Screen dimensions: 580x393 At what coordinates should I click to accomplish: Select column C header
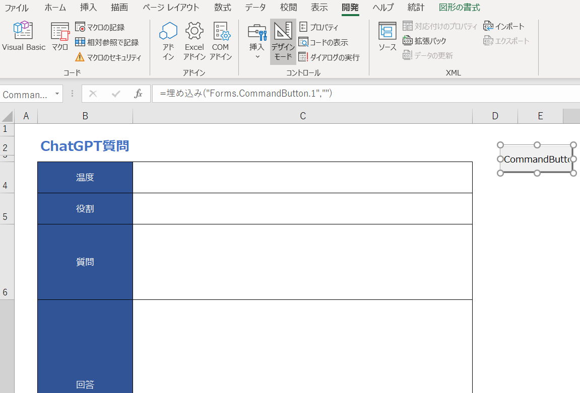pyautogui.click(x=302, y=116)
